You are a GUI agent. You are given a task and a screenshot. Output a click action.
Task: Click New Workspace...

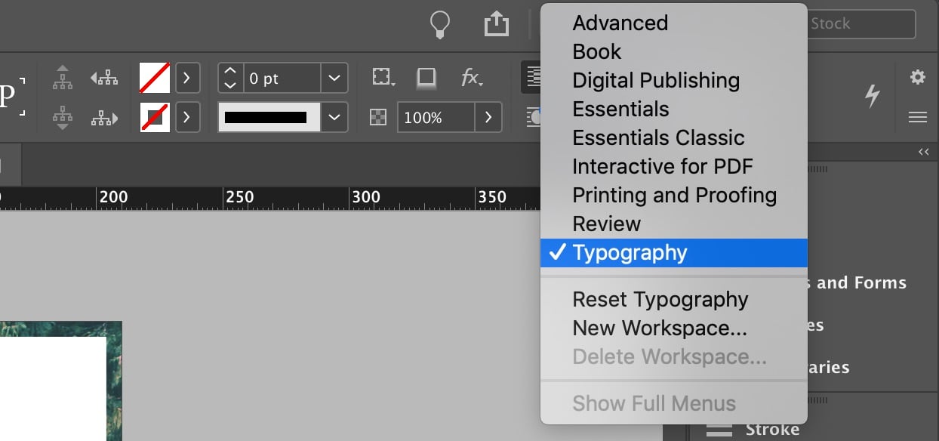coord(659,328)
